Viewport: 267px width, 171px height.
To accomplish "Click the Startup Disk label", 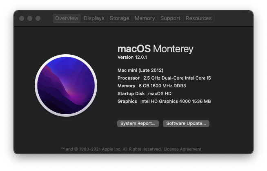I will (131, 93).
